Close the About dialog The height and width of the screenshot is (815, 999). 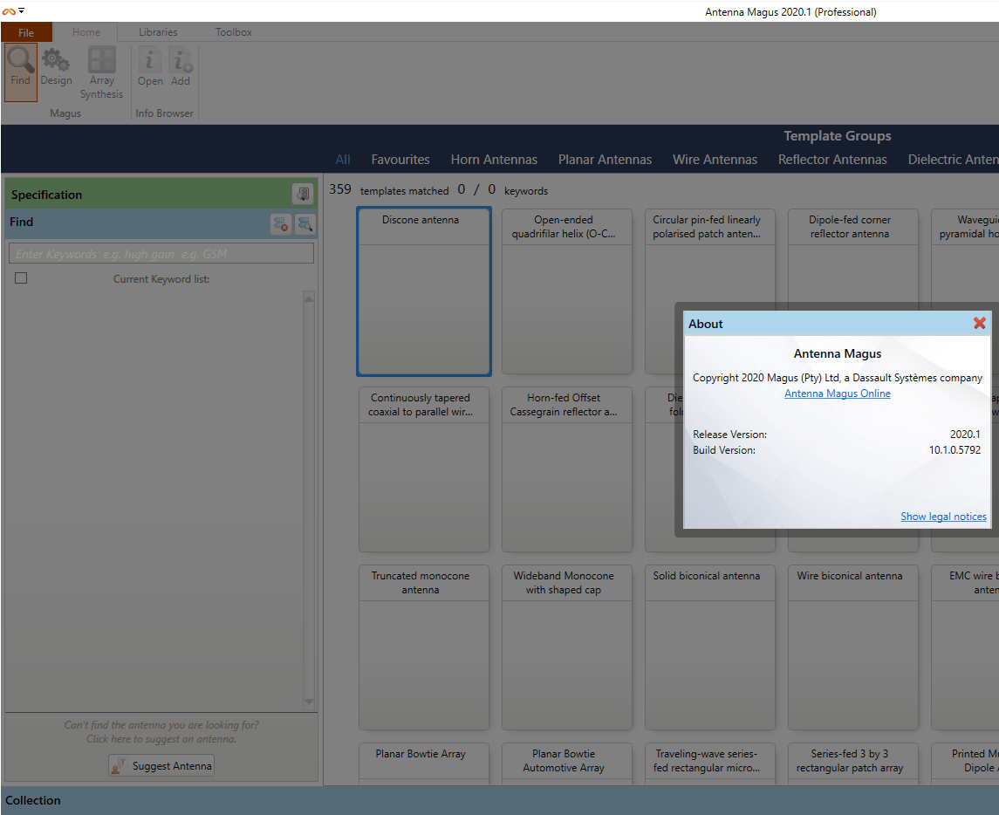pyautogui.click(x=979, y=323)
